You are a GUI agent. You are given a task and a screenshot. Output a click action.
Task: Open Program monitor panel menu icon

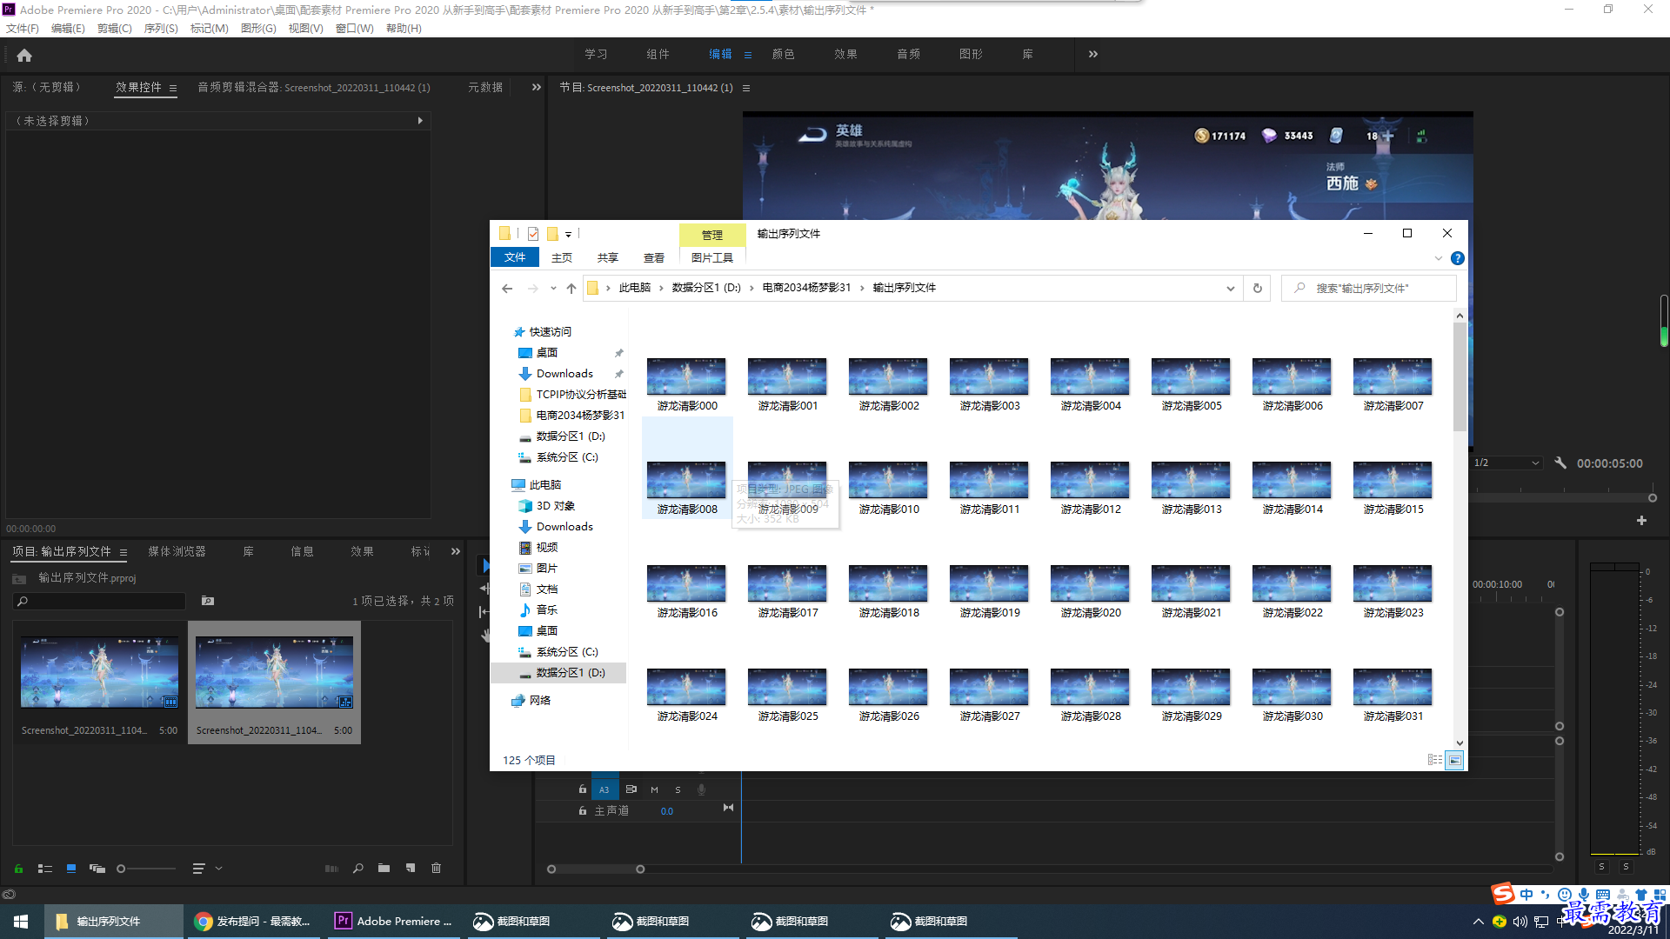click(x=746, y=88)
